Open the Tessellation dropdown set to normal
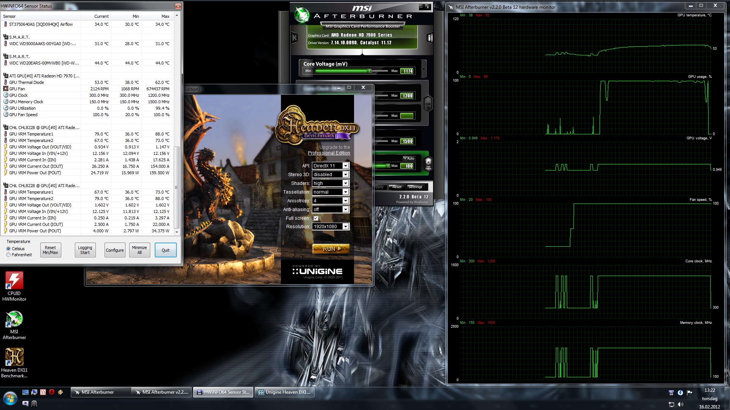The image size is (730, 410). (330, 192)
